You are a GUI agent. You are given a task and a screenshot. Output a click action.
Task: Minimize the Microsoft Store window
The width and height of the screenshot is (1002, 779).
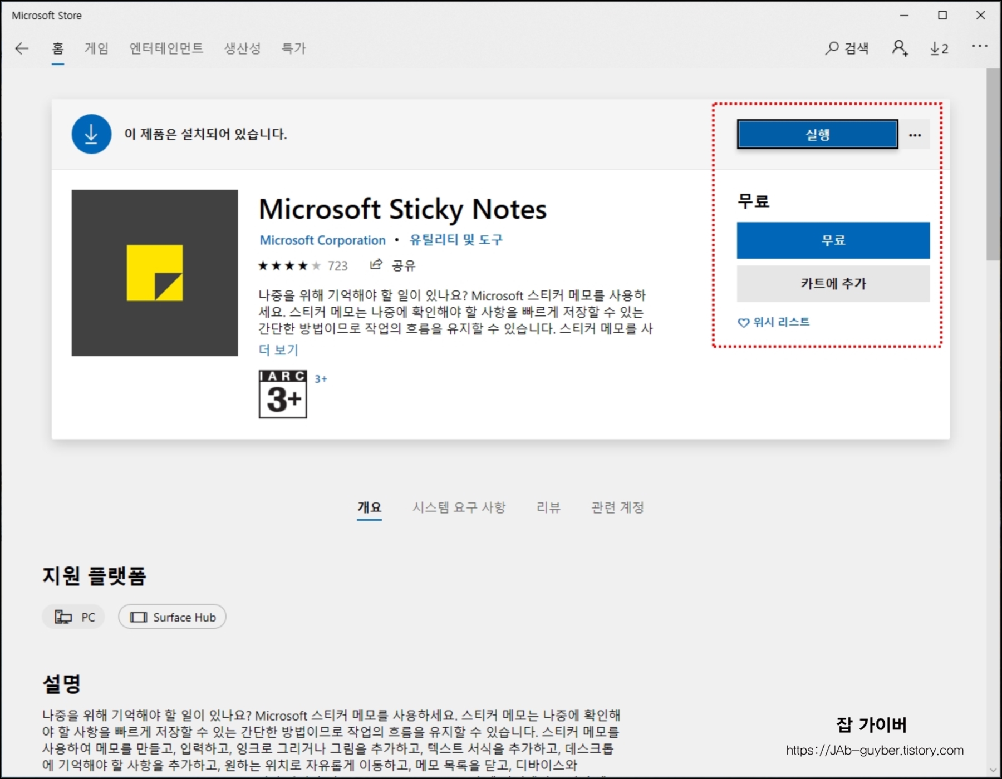904,16
